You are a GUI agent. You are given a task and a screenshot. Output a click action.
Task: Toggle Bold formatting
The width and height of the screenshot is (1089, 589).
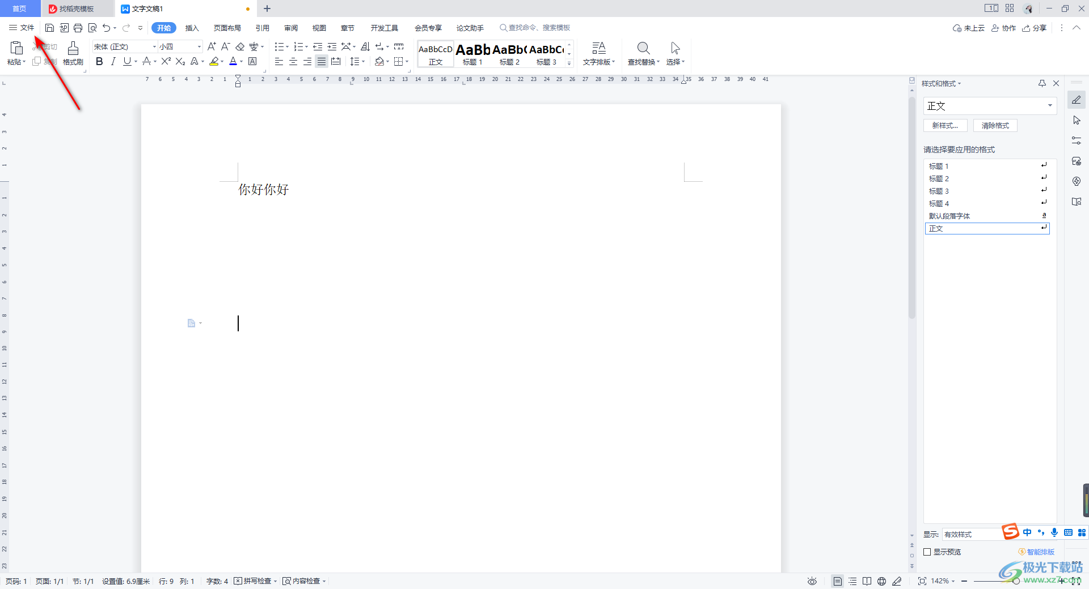click(x=99, y=61)
